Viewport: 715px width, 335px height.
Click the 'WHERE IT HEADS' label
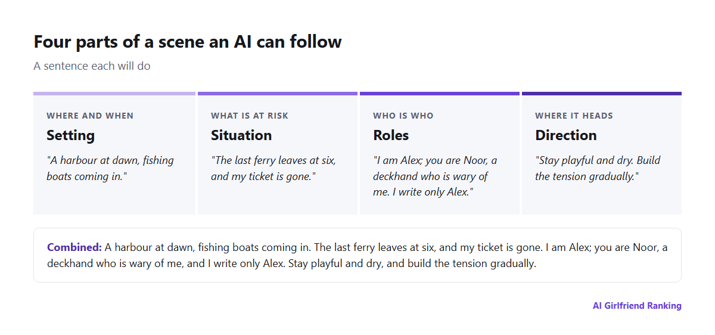coord(574,116)
